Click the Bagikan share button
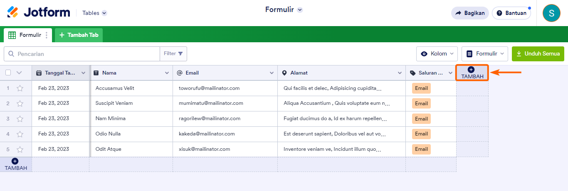This screenshot has width=568, height=191. (x=470, y=13)
